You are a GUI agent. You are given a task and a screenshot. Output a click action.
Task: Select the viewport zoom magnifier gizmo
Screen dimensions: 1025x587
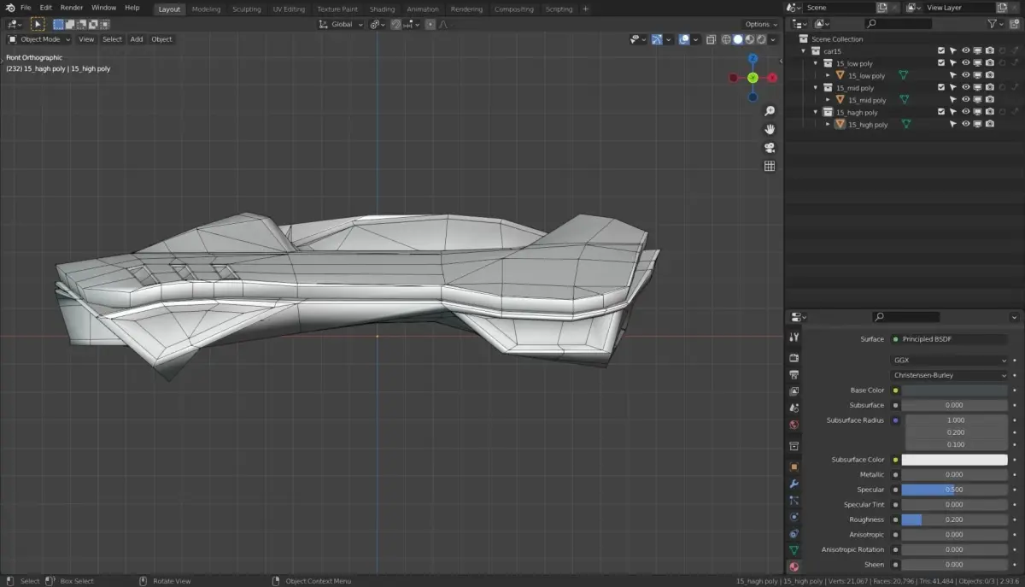[x=770, y=111]
